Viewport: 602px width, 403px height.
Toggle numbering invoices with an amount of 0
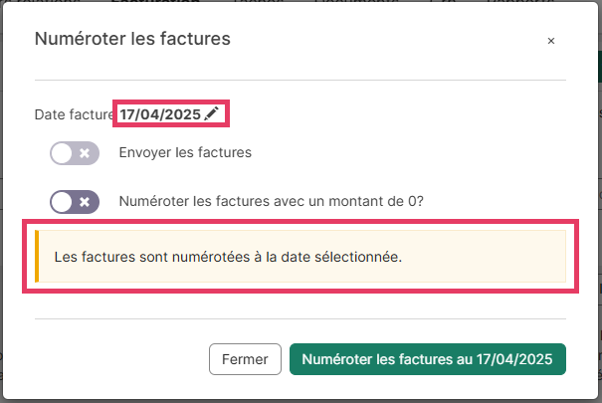point(75,202)
